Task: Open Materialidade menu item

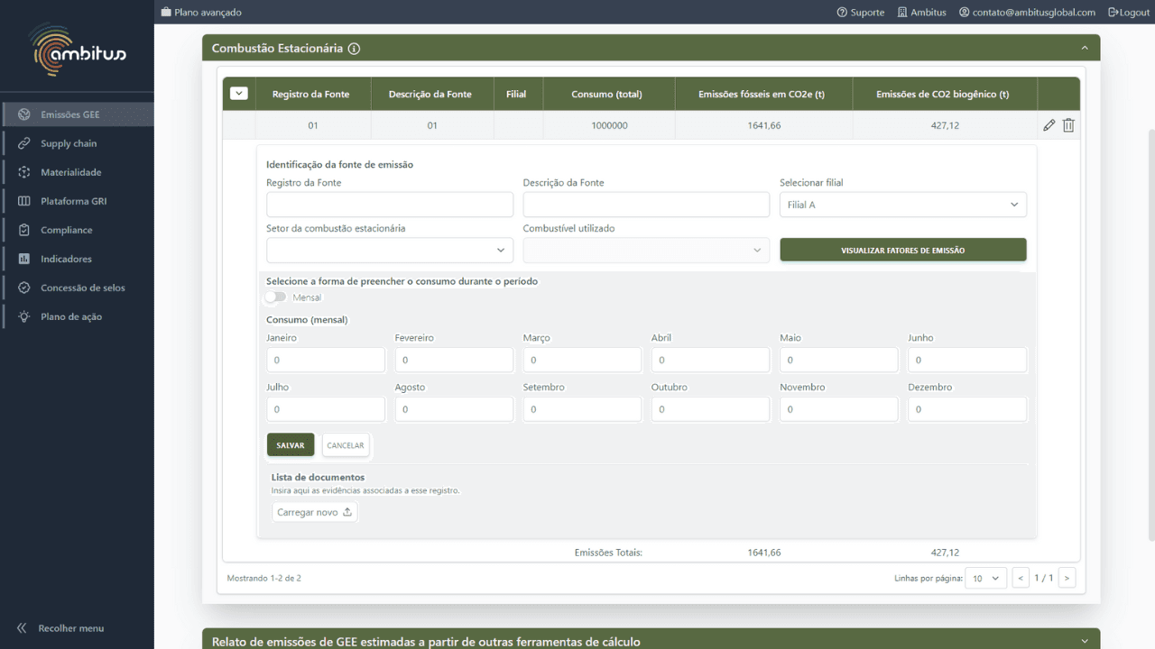Action: 78,172
